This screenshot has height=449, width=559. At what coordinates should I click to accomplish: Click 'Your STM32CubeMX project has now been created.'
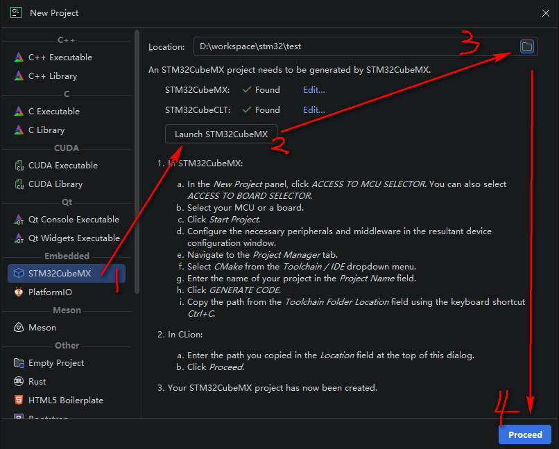pos(273,387)
